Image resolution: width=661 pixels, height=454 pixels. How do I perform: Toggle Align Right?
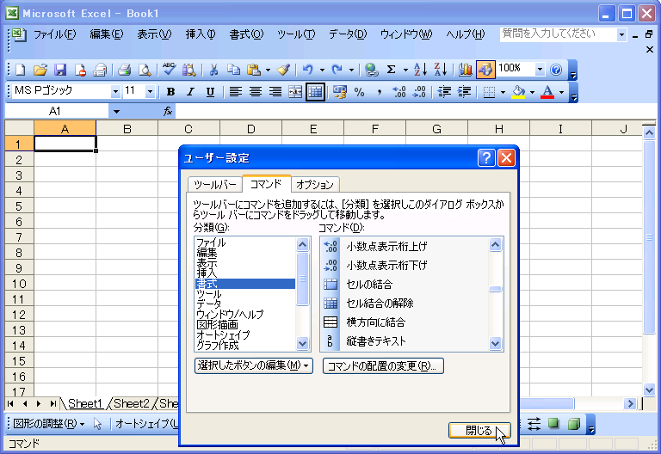click(275, 92)
